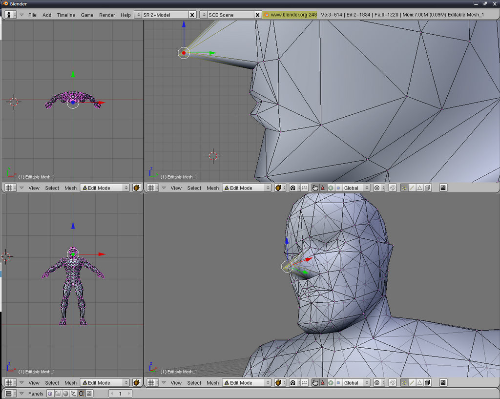The height and width of the screenshot is (399, 500).
Task: Open the Shading context in Panels header
Action: 65,394
